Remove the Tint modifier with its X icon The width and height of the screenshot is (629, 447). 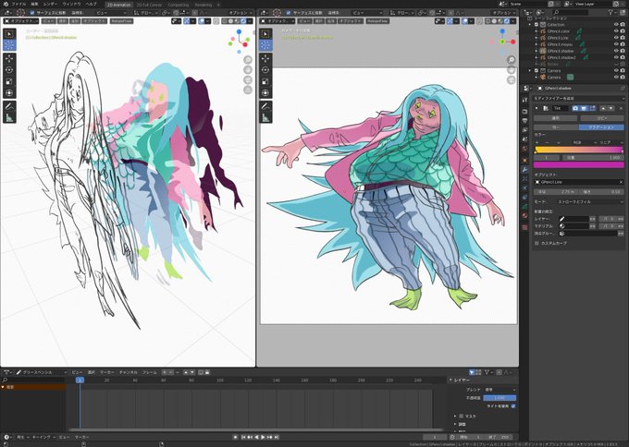622,108
